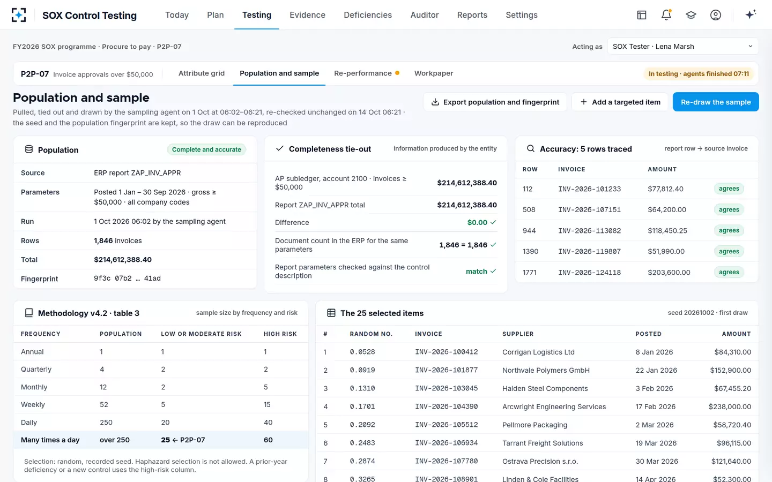The height and width of the screenshot is (482, 772).
Task: Open the Acting as role dropdown
Action: [x=683, y=47]
